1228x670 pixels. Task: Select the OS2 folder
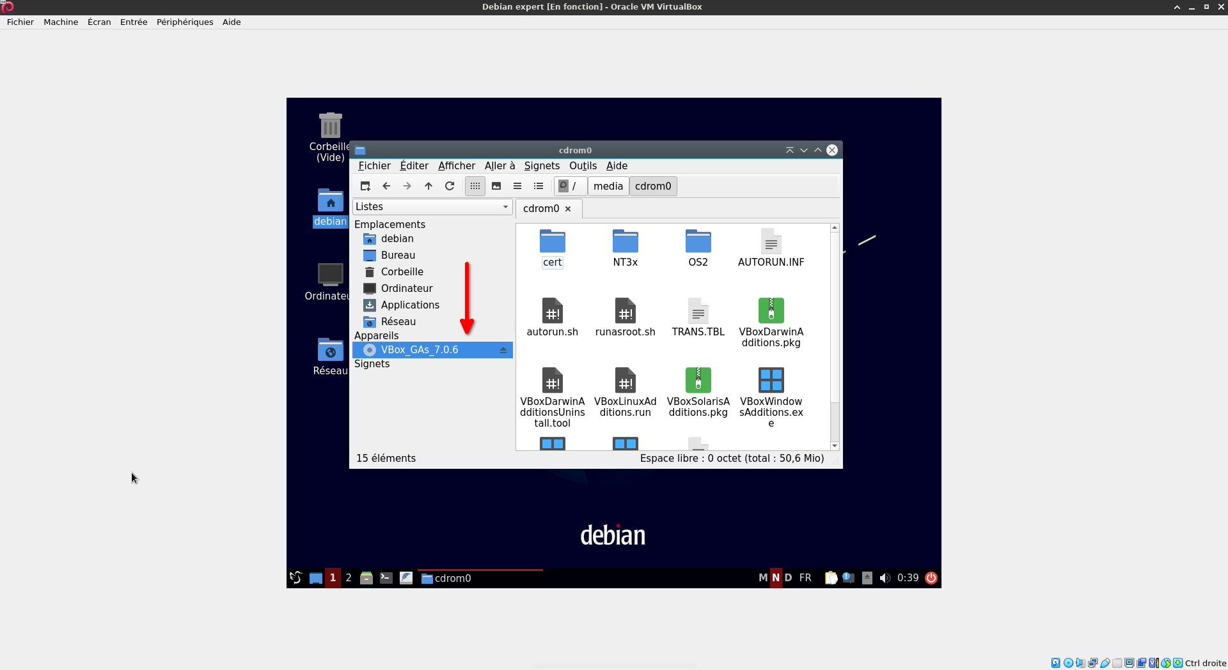click(x=698, y=248)
